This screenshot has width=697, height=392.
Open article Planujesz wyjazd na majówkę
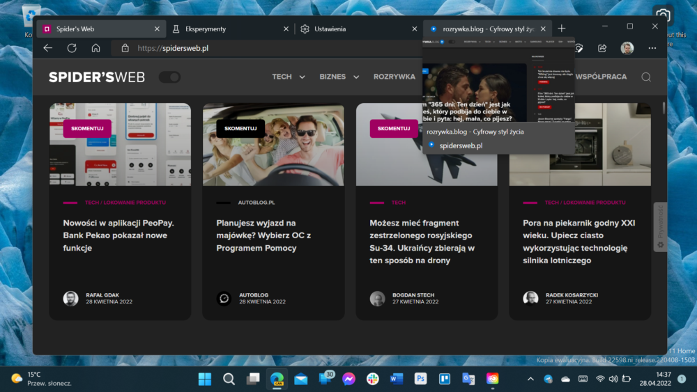pos(263,235)
